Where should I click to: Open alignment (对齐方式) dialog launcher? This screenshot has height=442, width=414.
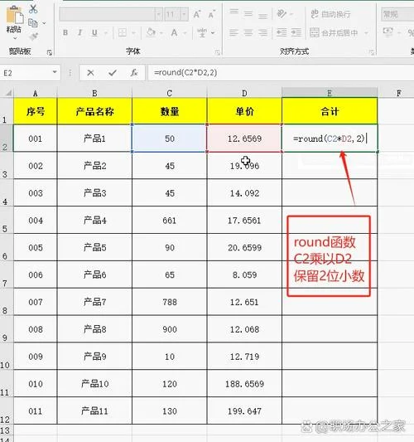coord(372,52)
